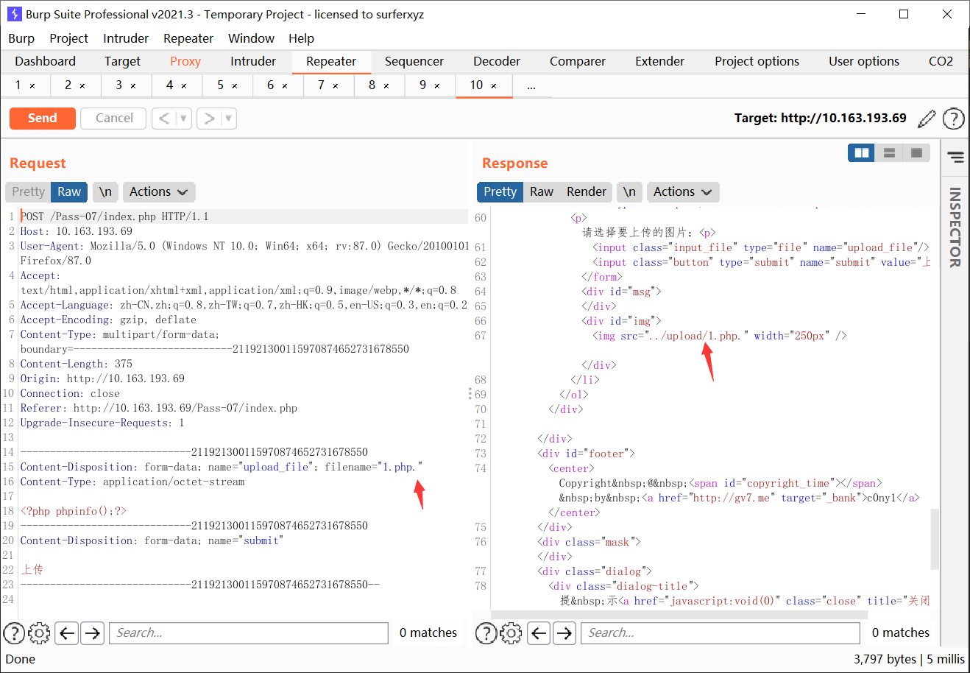Viewport: 970px width, 673px height.
Task: Open the Burp menu
Action: tap(21, 38)
